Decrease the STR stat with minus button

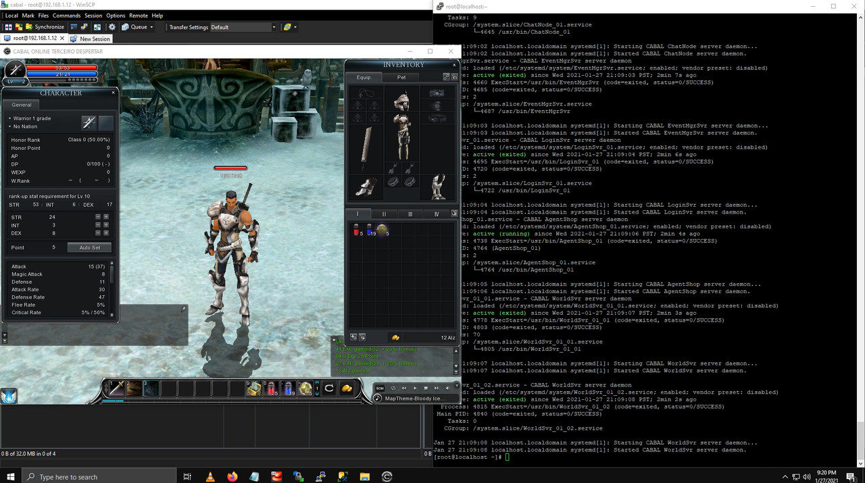(98, 217)
